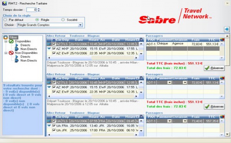Click the Temps dossier input field
The image size is (231, 143).
click(x=32, y=10)
